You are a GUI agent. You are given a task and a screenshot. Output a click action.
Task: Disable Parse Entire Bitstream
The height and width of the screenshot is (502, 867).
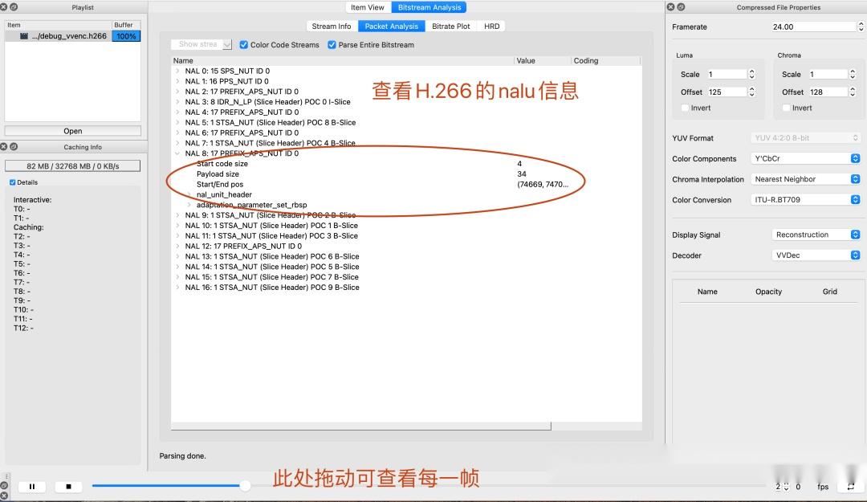[x=332, y=44]
